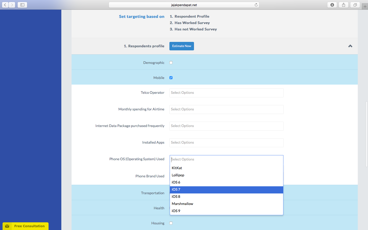Choose Marshmallow from the Phone OS list
The image size is (368, 230).
pos(182,204)
